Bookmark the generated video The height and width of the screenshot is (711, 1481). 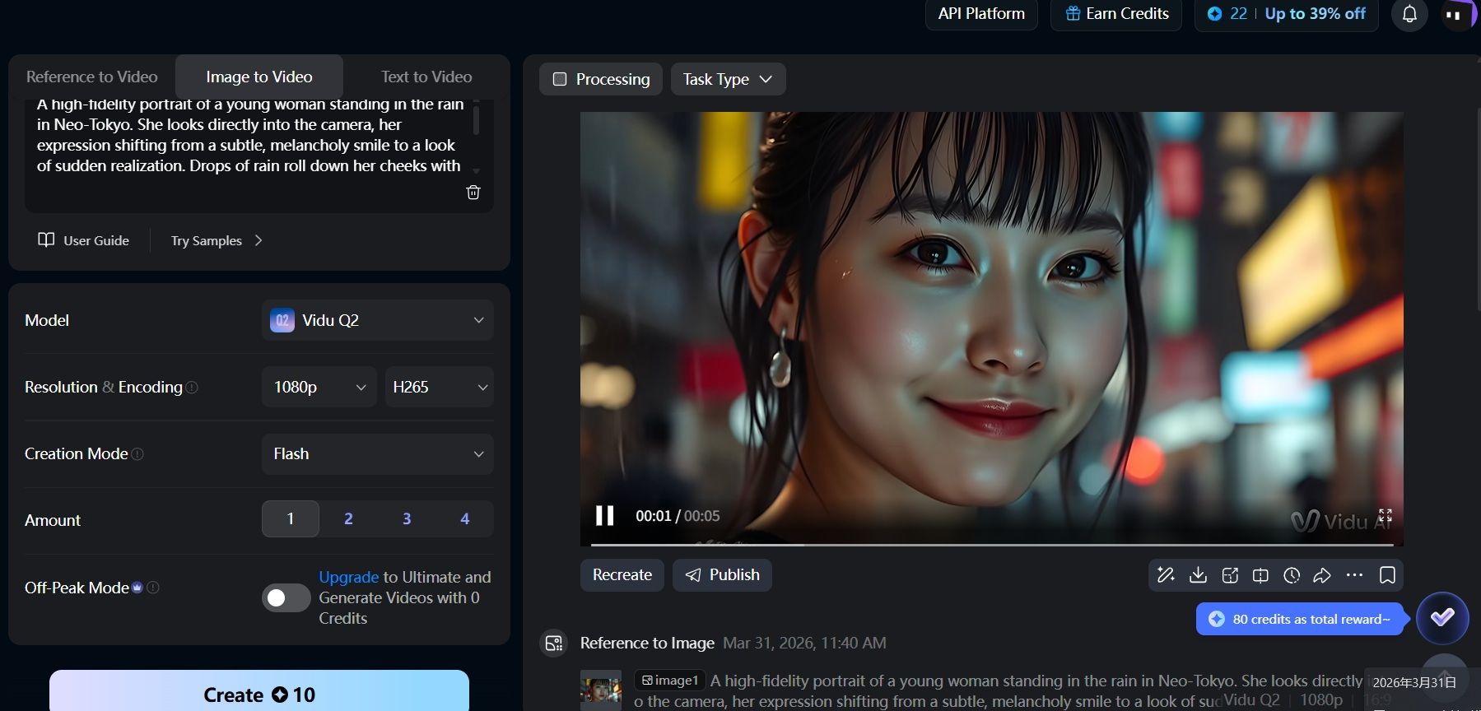pos(1387,575)
